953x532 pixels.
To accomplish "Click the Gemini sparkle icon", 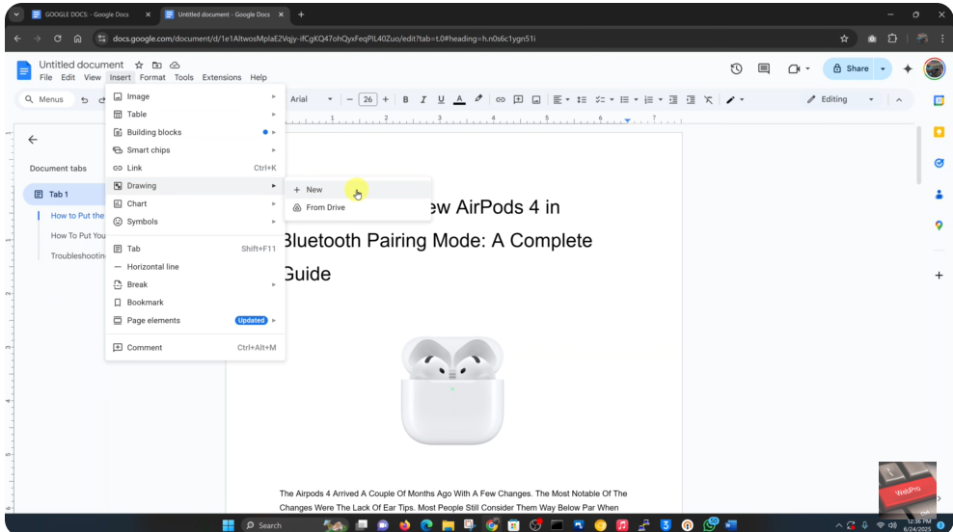I will pyautogui.click(x=908, y=68).
